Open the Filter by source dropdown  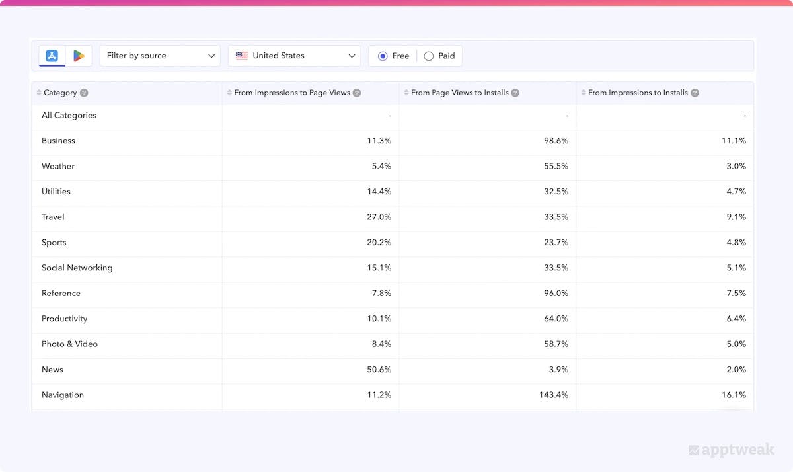click(x=160, y=56)
